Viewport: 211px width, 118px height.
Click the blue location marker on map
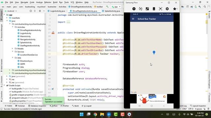click(154, 52)
